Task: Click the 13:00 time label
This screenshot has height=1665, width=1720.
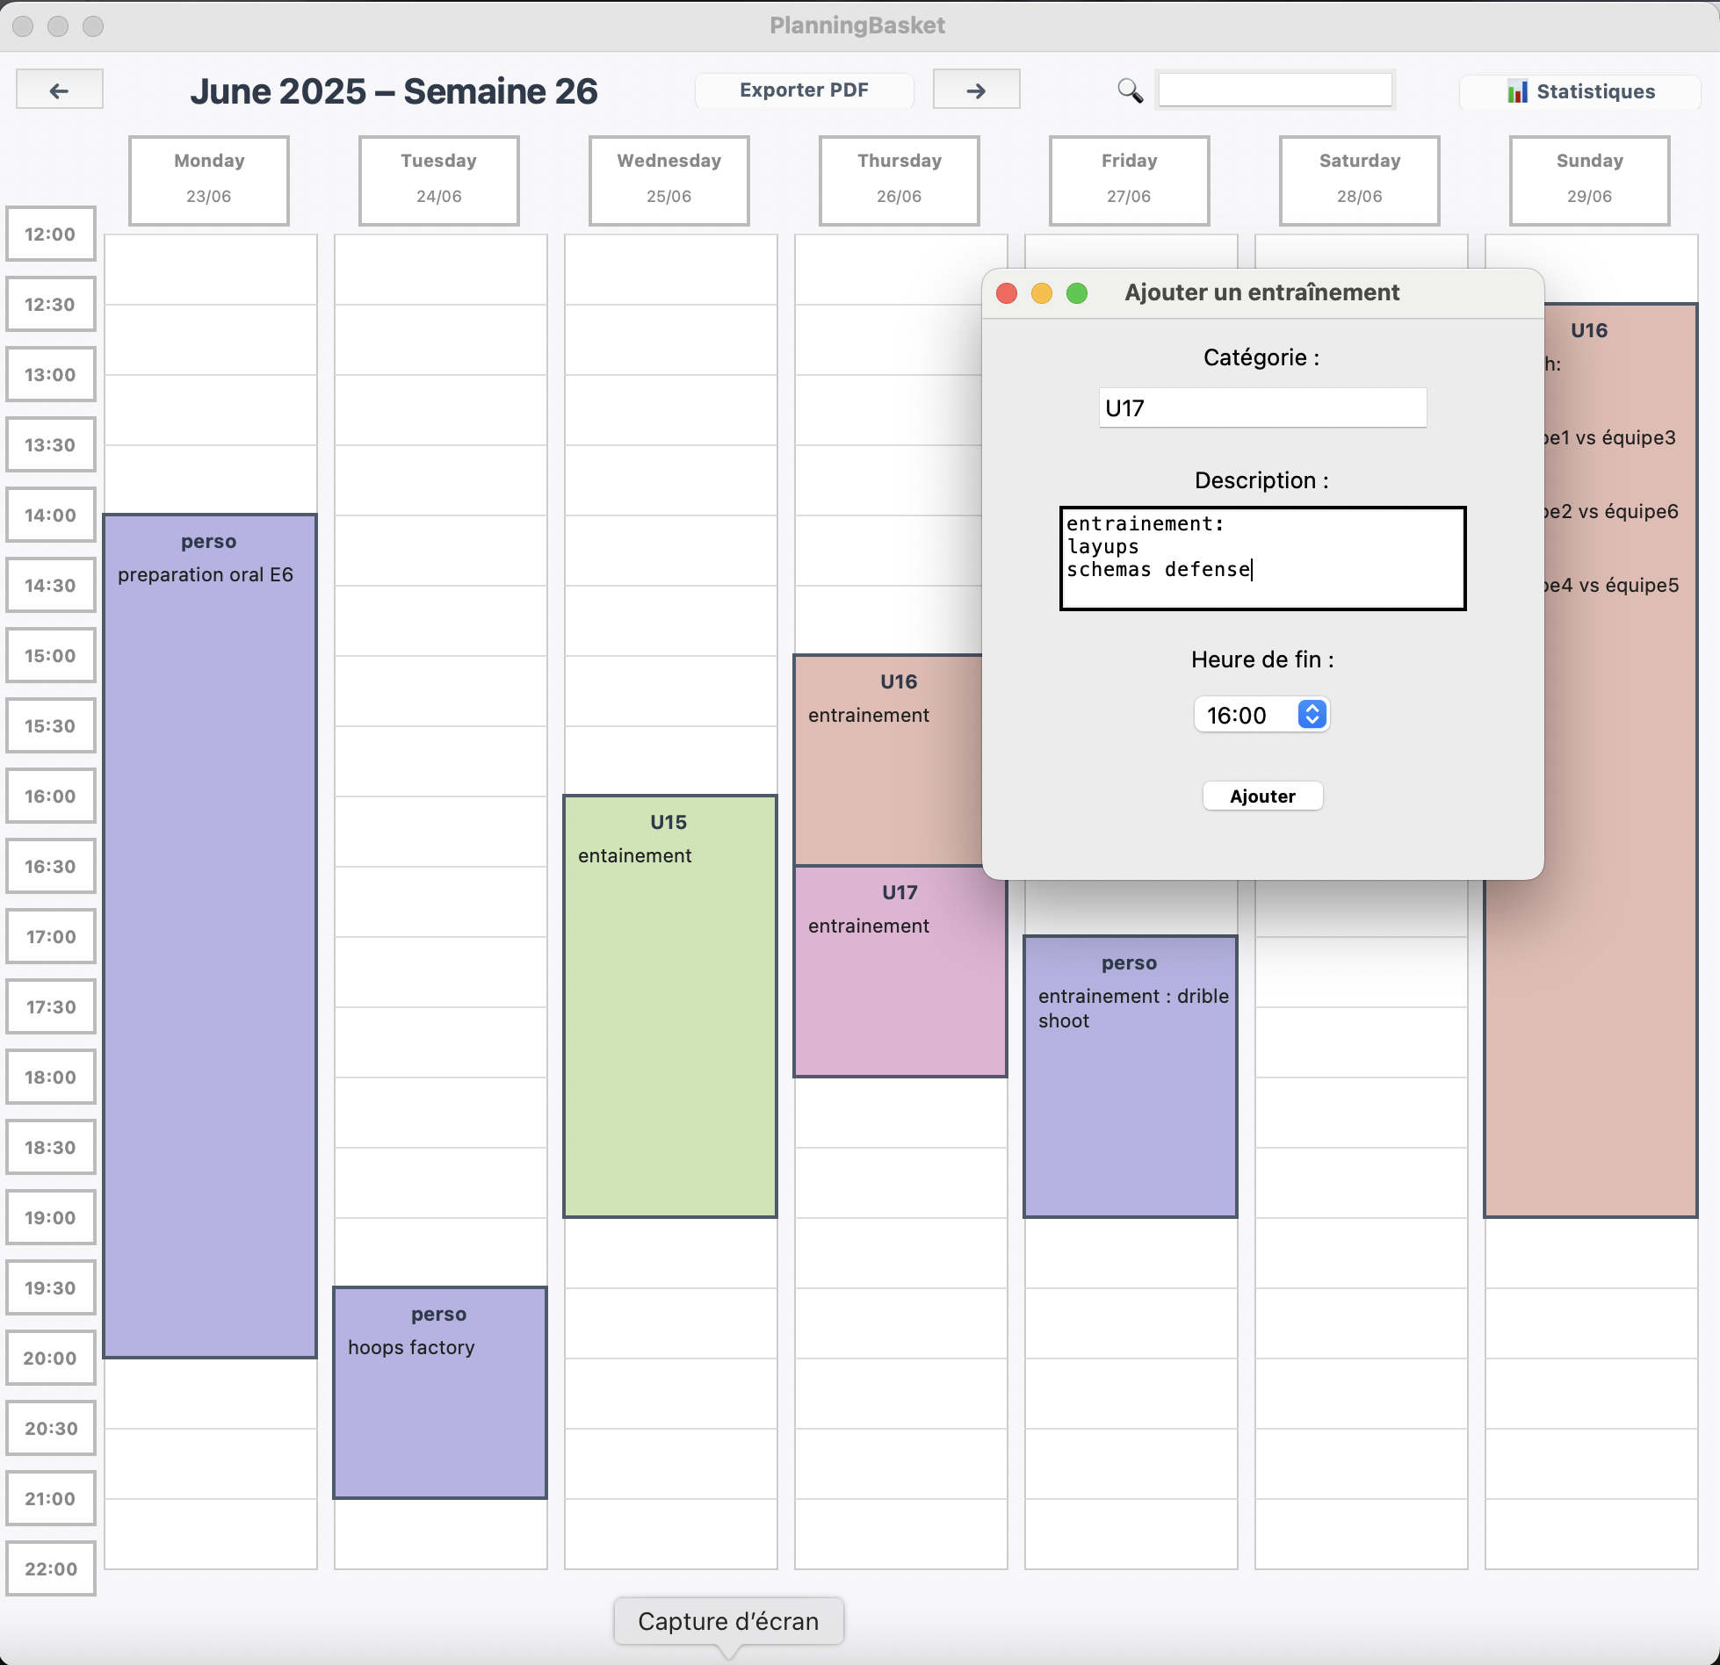Action: pyautogui.click(x=51, y=374)
